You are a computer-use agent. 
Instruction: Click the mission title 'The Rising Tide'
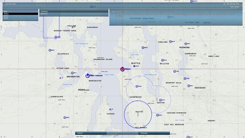231,4
